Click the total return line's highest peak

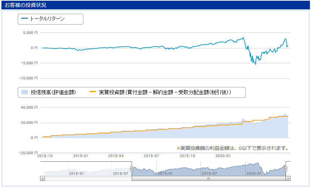pyautogui.click(x=243, y=38)
